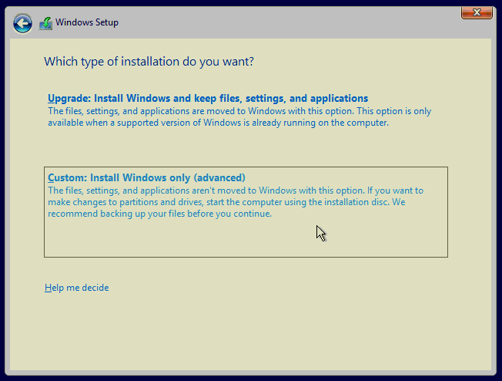Close the Windows Setup window
502x381 pixels.
(x=476, y=13)
